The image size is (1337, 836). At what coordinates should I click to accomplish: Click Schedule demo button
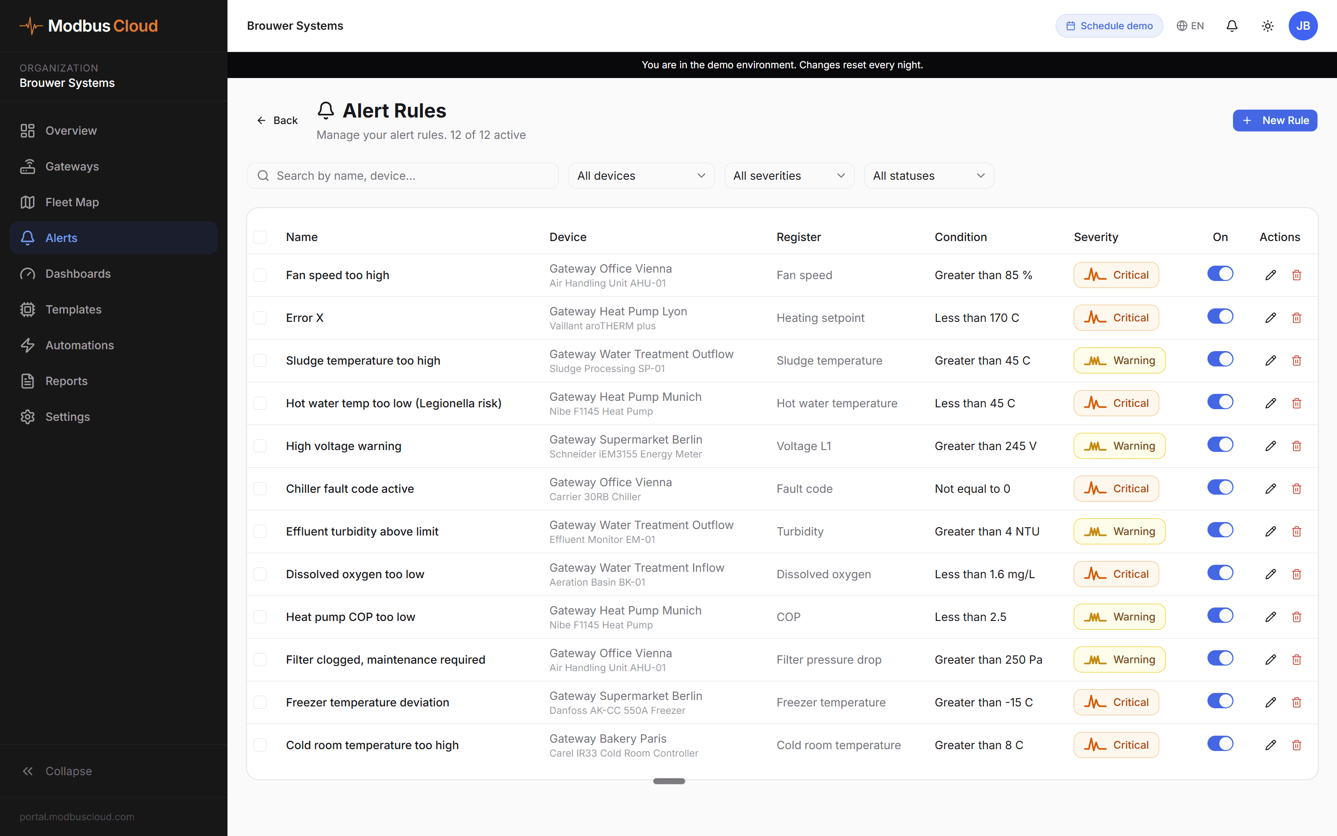(1110, 26)
